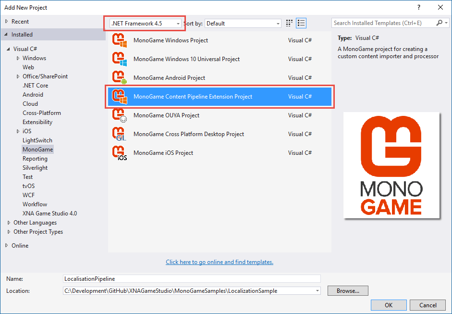
Task: Select the LightSwitch category
Action: point(37,140)
